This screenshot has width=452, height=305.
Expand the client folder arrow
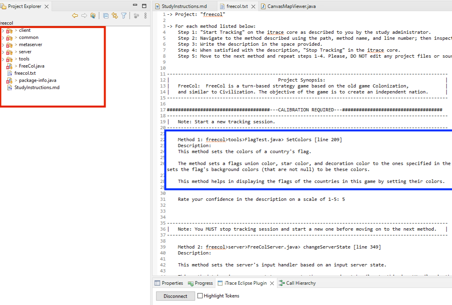pos(3,31)
